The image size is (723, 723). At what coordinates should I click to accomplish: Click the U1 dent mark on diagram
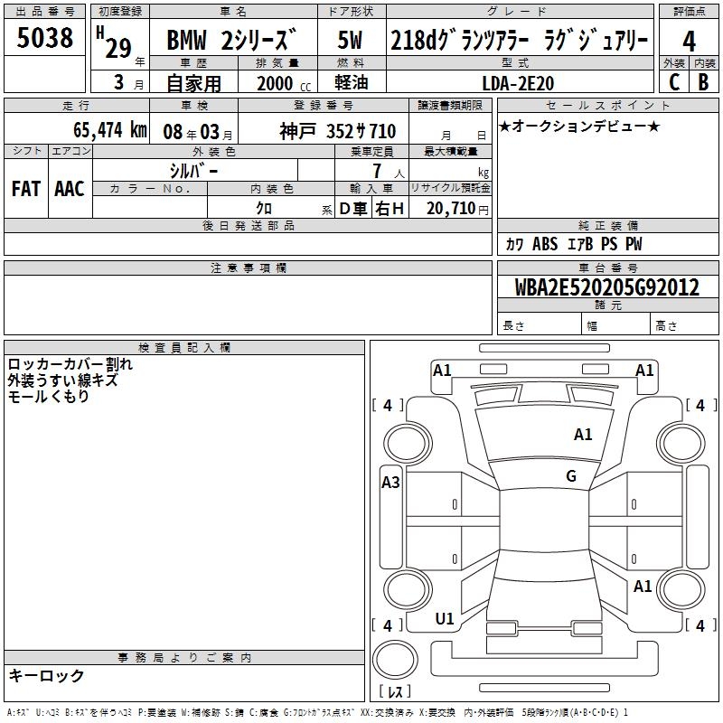445,619
